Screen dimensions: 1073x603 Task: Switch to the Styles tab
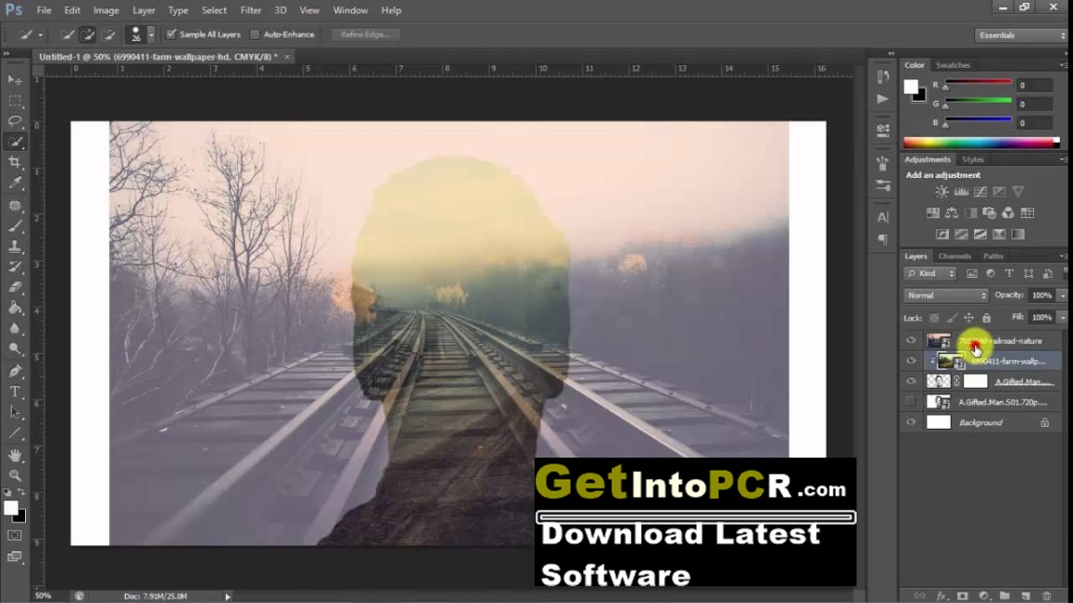click(972, 159)
